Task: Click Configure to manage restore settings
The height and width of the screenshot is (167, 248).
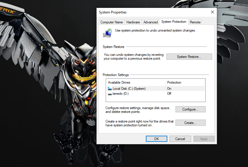Action: [x=190, y=109]
